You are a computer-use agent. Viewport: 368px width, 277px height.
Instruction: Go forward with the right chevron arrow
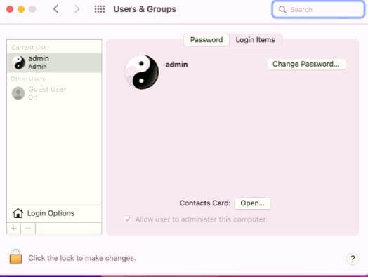tap(77, 9)
